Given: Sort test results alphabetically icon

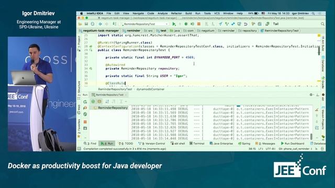Looking at the screenshot, I should (x=107, y=102).
